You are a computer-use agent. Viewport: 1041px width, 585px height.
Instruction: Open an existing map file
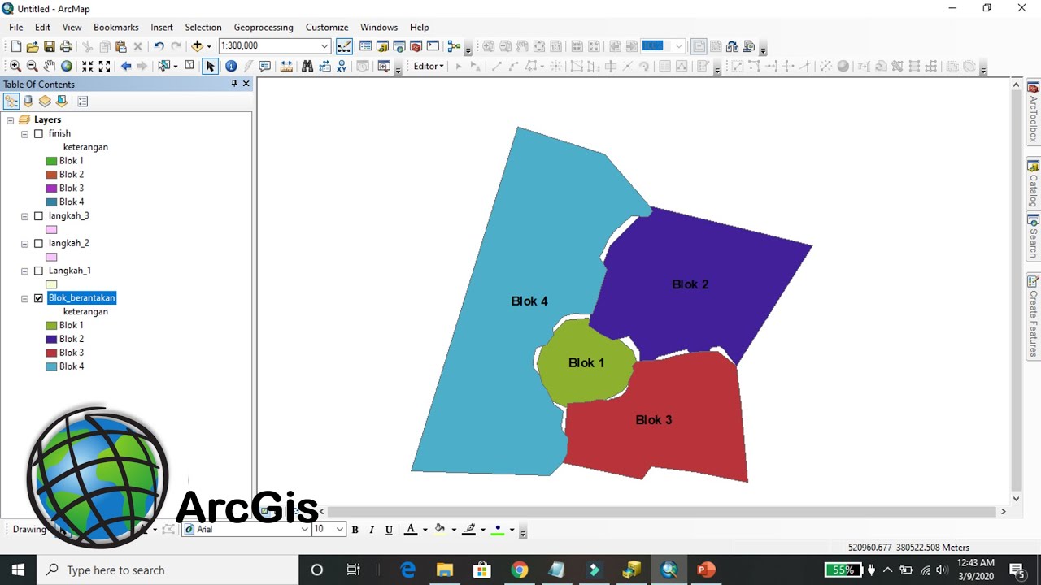click(x=33, y=46)
